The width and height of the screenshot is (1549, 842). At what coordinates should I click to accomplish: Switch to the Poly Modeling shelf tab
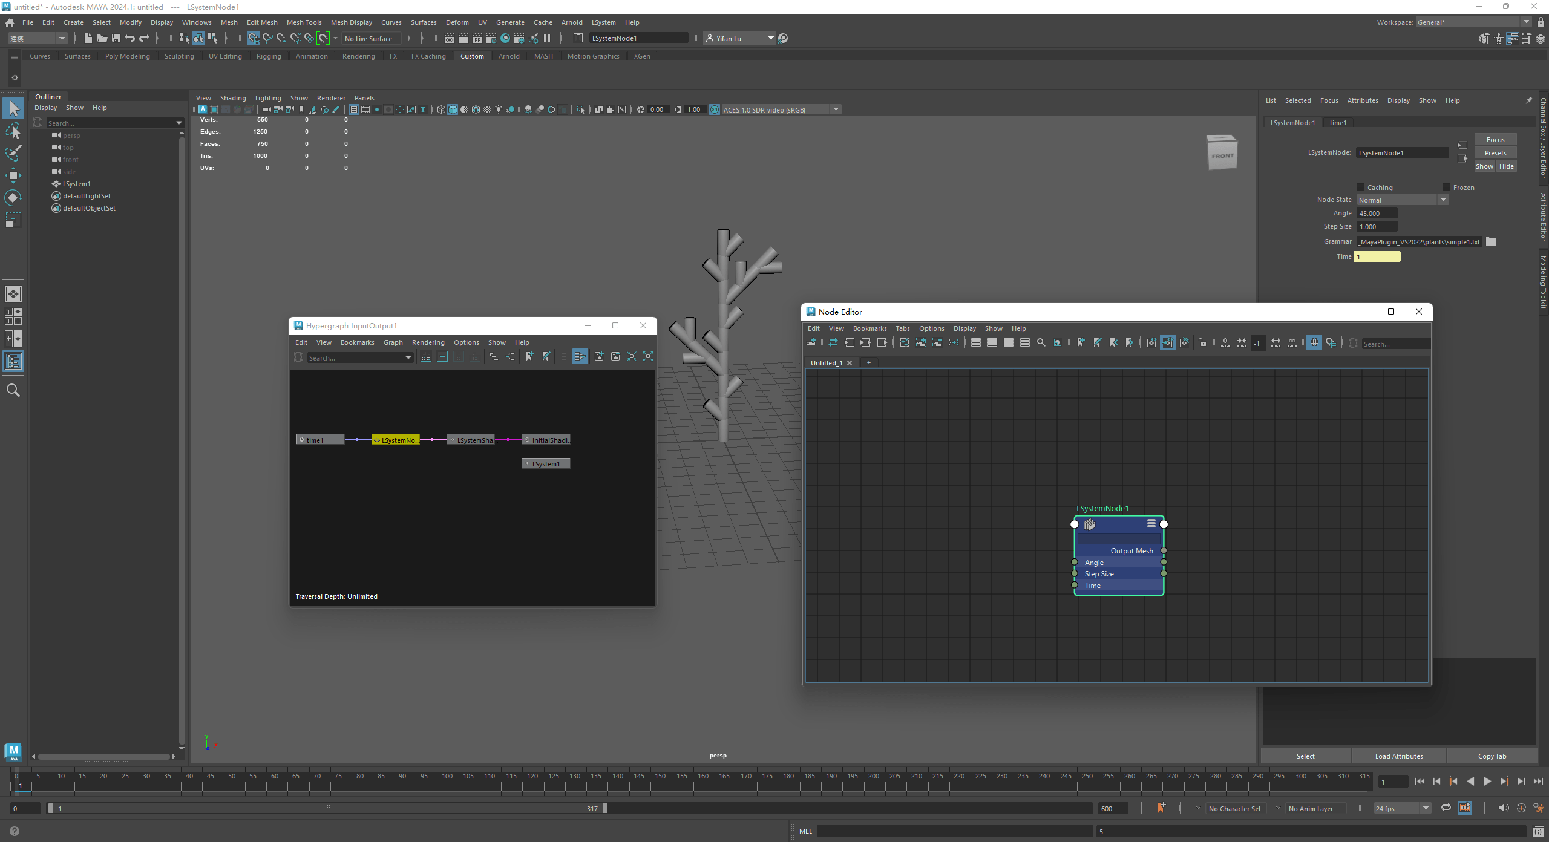click(127, 56)
